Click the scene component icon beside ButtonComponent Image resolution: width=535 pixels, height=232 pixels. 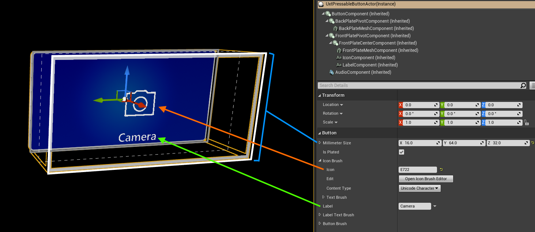(328, 14)
